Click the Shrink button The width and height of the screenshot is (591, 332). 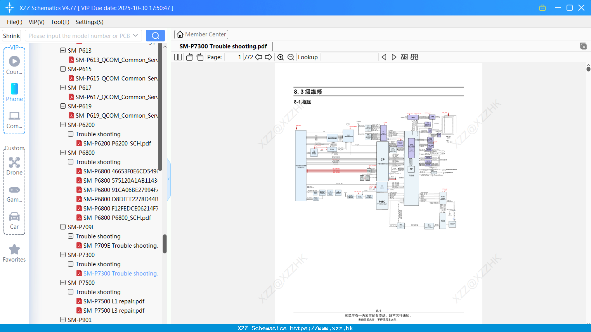tap(11, 36)
